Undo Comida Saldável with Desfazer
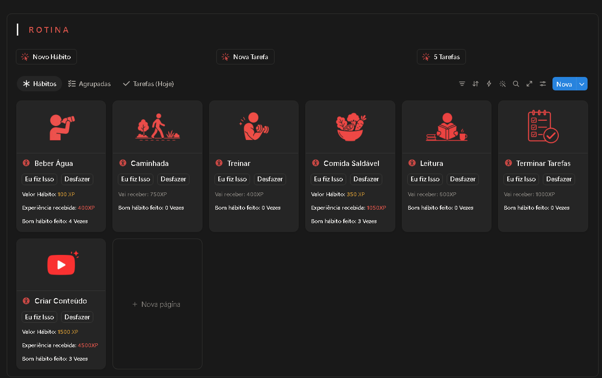602x378 pixels. coord(366,179)
